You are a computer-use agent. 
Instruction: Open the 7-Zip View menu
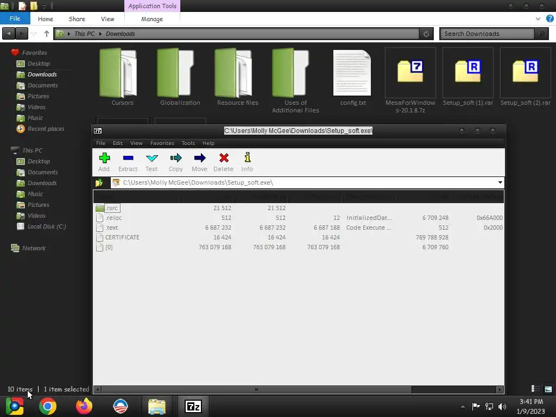click(x=136, y=143)
